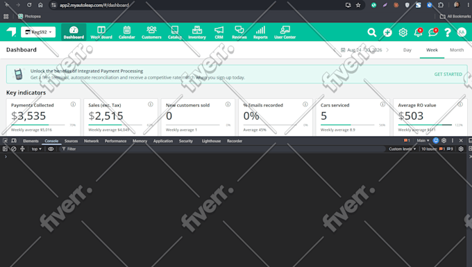472x267 pixels.
Task: Open the Reviews section
Action: coord(239,32)
